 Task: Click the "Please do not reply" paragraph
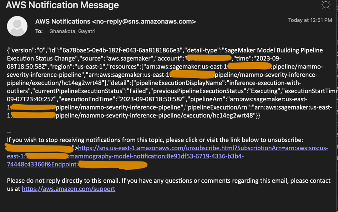click(168, 181)
